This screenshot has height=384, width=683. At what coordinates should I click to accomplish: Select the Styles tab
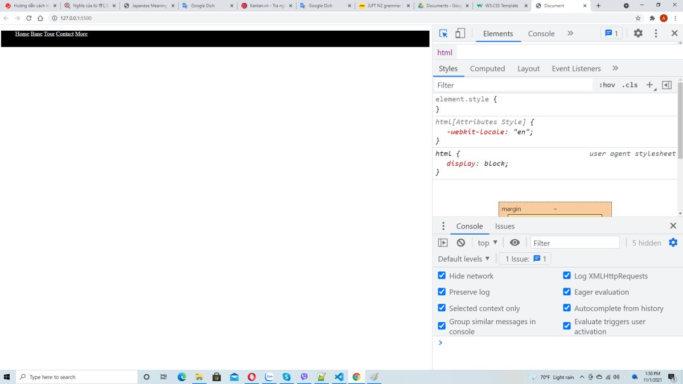tap(448, 68)
